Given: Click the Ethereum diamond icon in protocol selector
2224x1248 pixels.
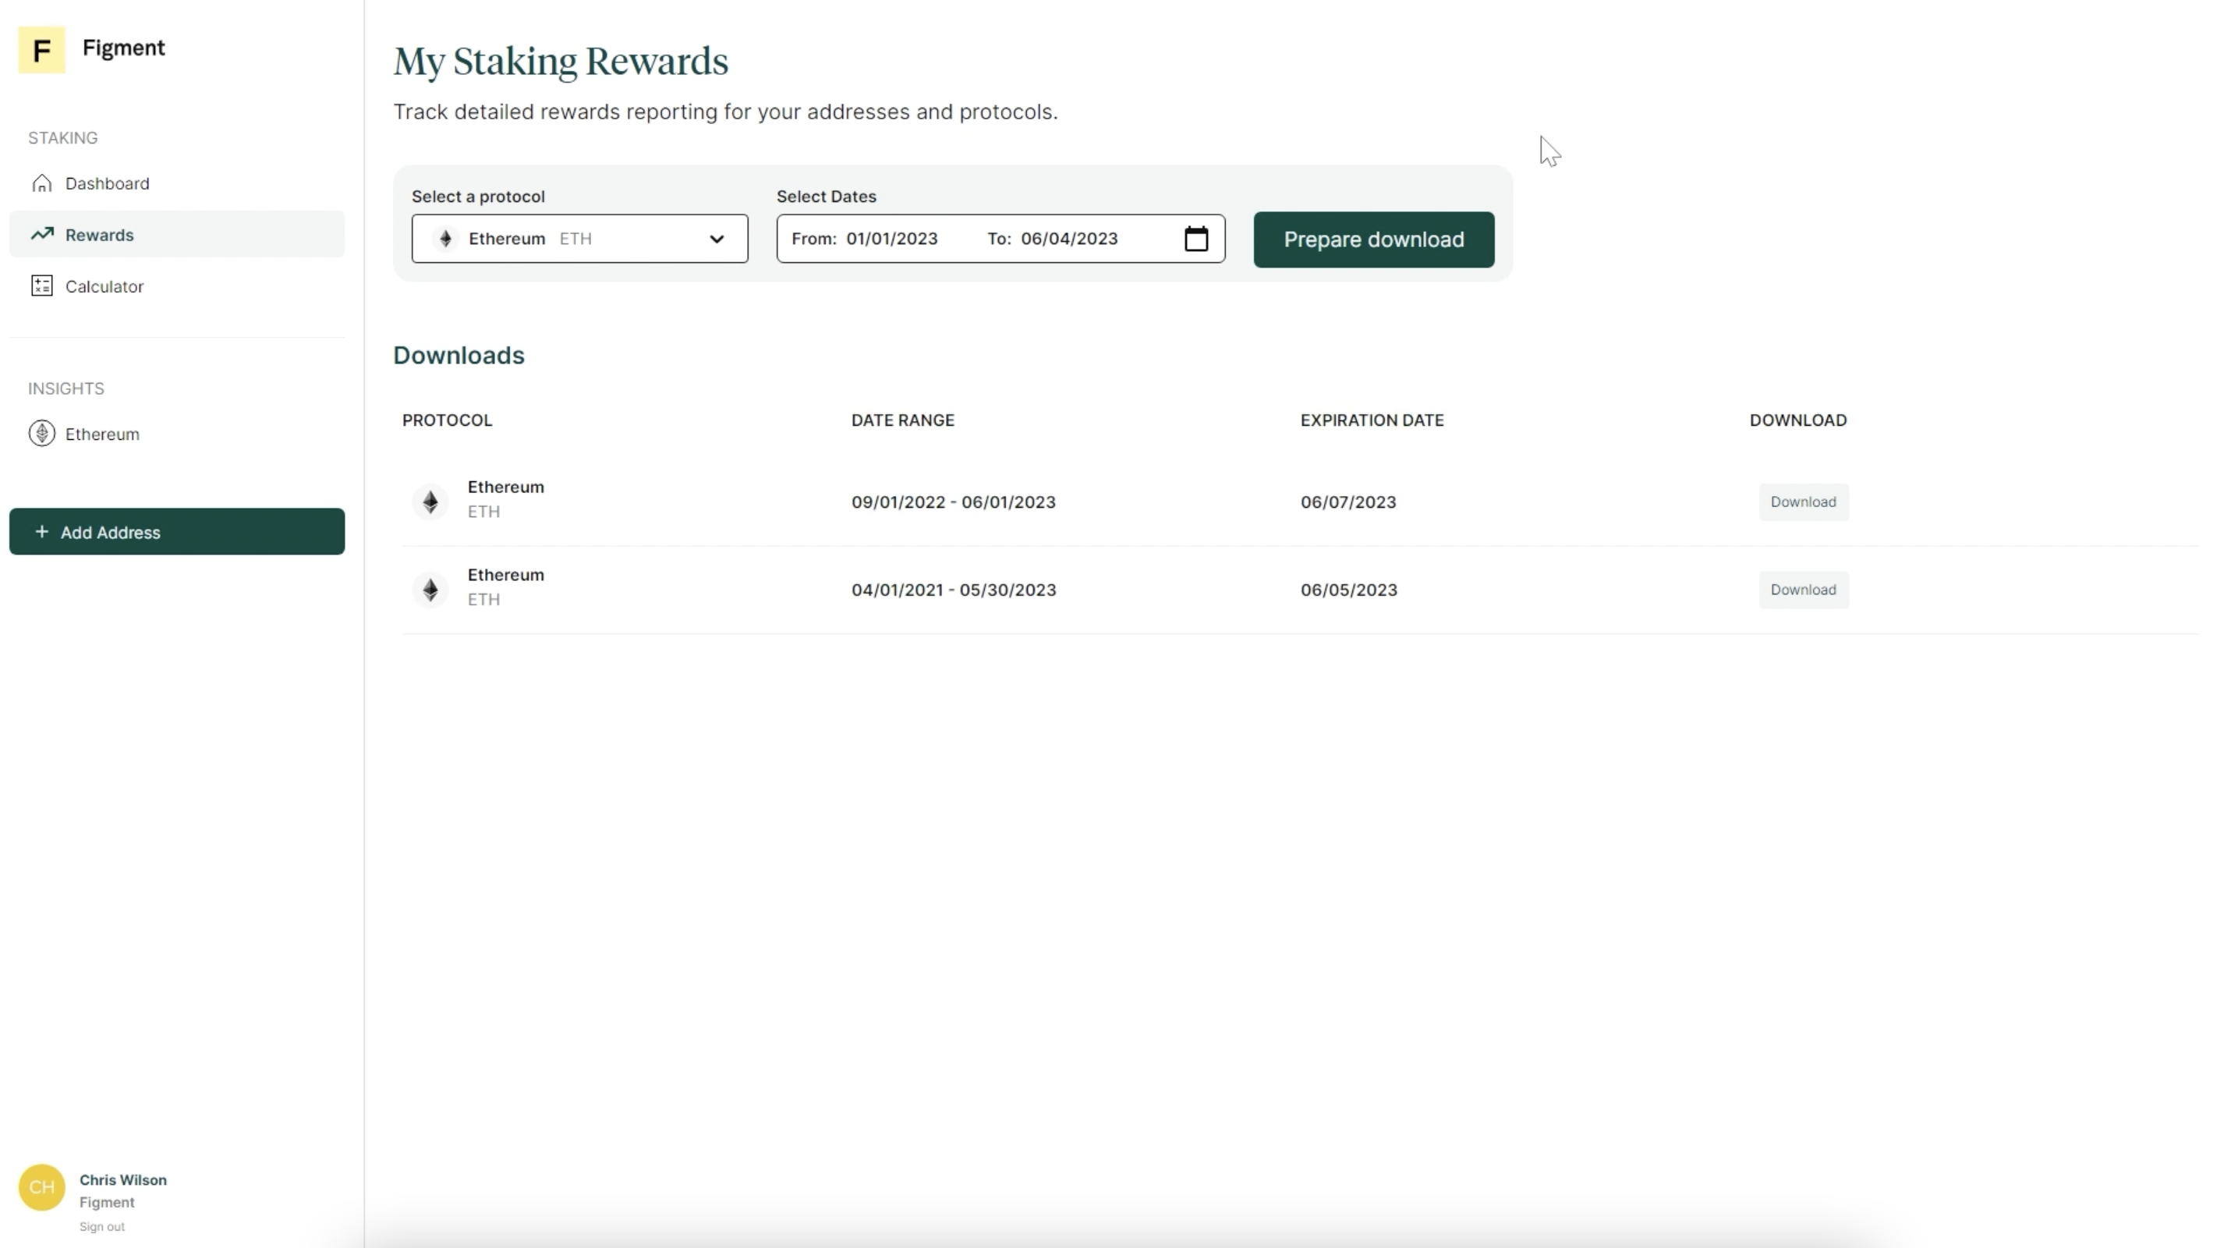Looking at the screenshot, I should point(445,239).
